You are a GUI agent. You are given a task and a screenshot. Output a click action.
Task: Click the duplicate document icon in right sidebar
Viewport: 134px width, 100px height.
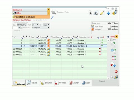113,44
